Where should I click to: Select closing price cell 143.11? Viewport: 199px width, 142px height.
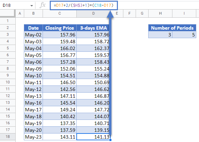click(x=60, y=137)
